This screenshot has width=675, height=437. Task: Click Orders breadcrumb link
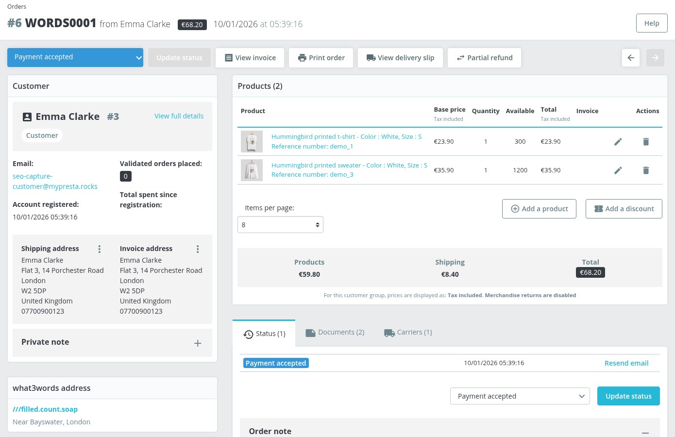[x=17, y=6]
